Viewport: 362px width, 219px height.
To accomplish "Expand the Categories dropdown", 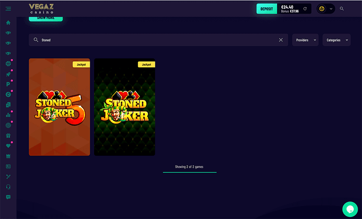I will tap(336, 40).
